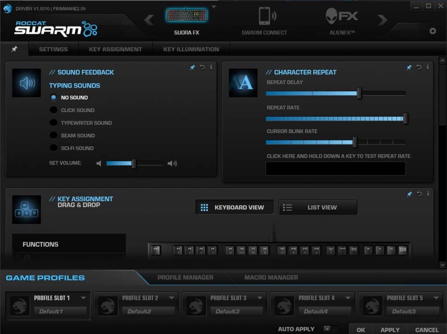This screenshot has width=447, height=334.
Task: Open the Key Assignment tab
Action: [x=115, y=49]
